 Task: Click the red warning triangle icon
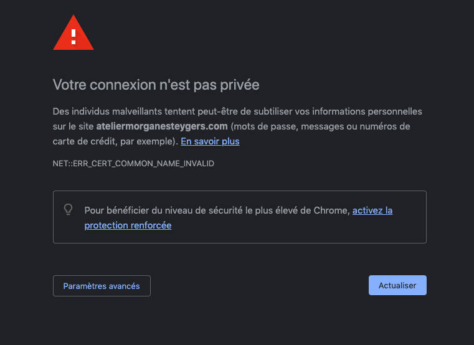pos(73,33)
